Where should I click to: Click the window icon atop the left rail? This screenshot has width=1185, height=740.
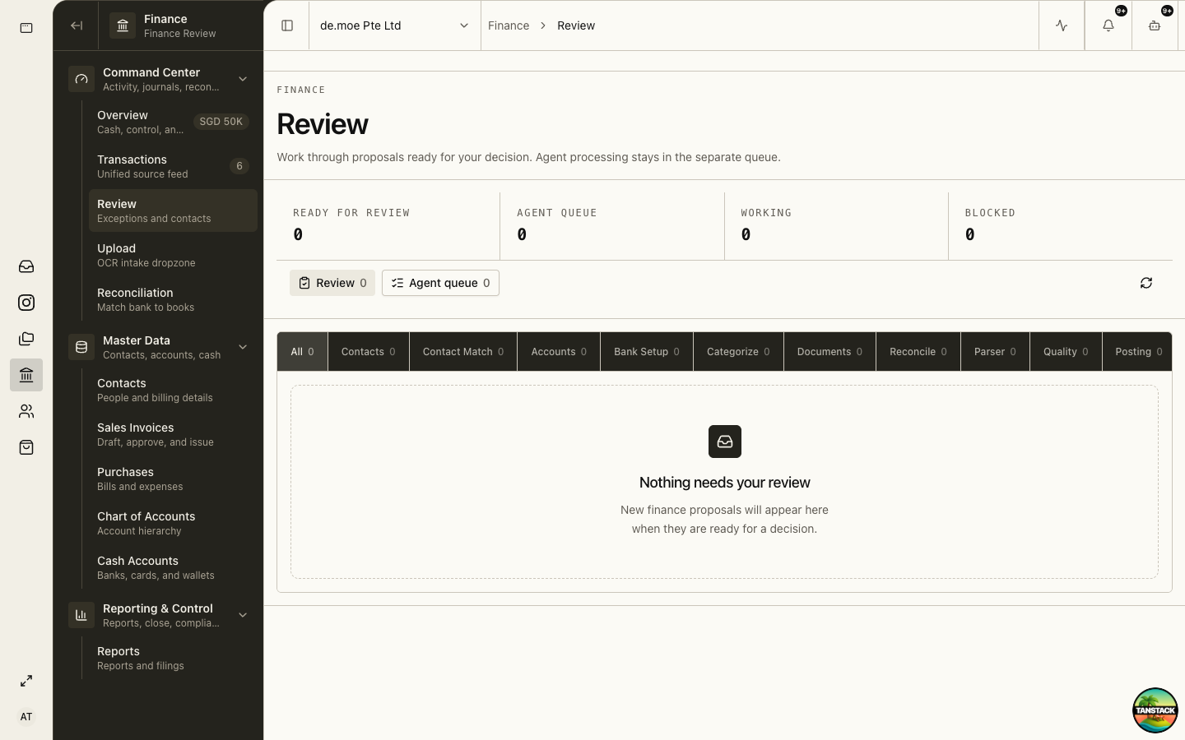click(26, 28)
